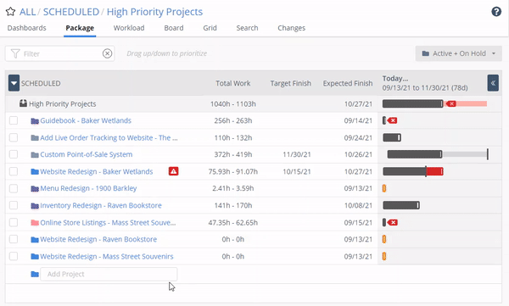Open Inventory Redesign - Raven Bookstore project link
The image size is (509, 306).
[101, 205]
